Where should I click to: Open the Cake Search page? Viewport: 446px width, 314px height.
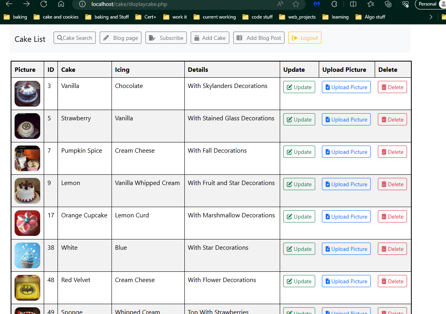click(74, 38)
